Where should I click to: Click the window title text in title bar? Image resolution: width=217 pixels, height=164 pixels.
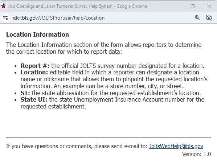coord(78,6)
